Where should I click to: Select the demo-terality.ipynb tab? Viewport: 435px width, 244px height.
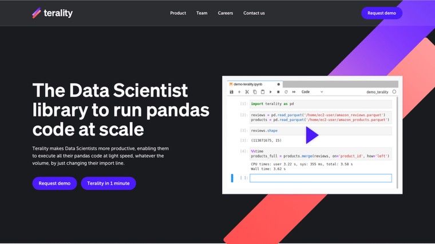[x=255, y=84]
